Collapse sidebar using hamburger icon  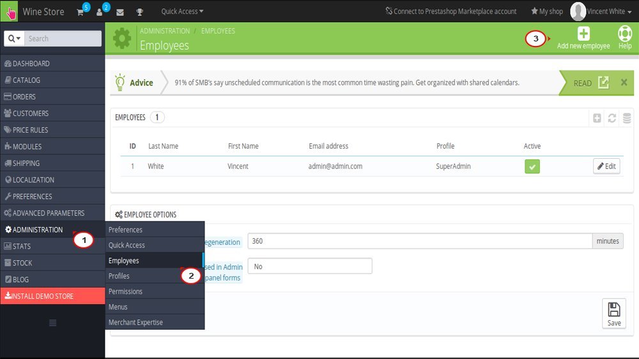[52, 323]
